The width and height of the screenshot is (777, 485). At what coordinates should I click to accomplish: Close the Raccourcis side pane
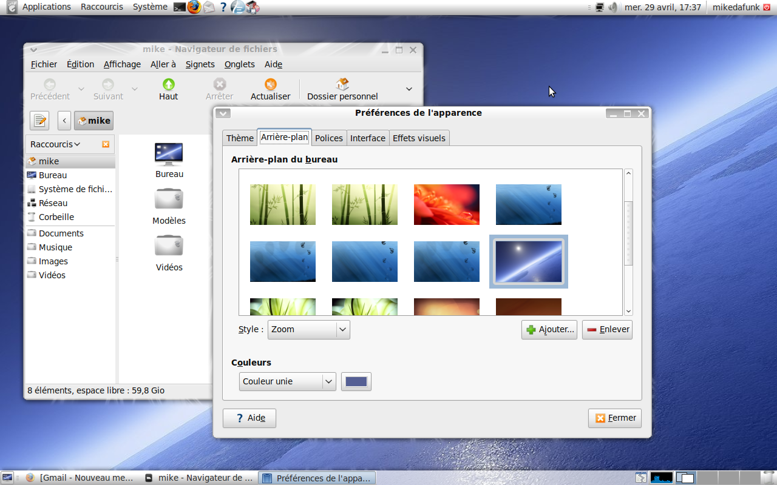coord(106,144)
